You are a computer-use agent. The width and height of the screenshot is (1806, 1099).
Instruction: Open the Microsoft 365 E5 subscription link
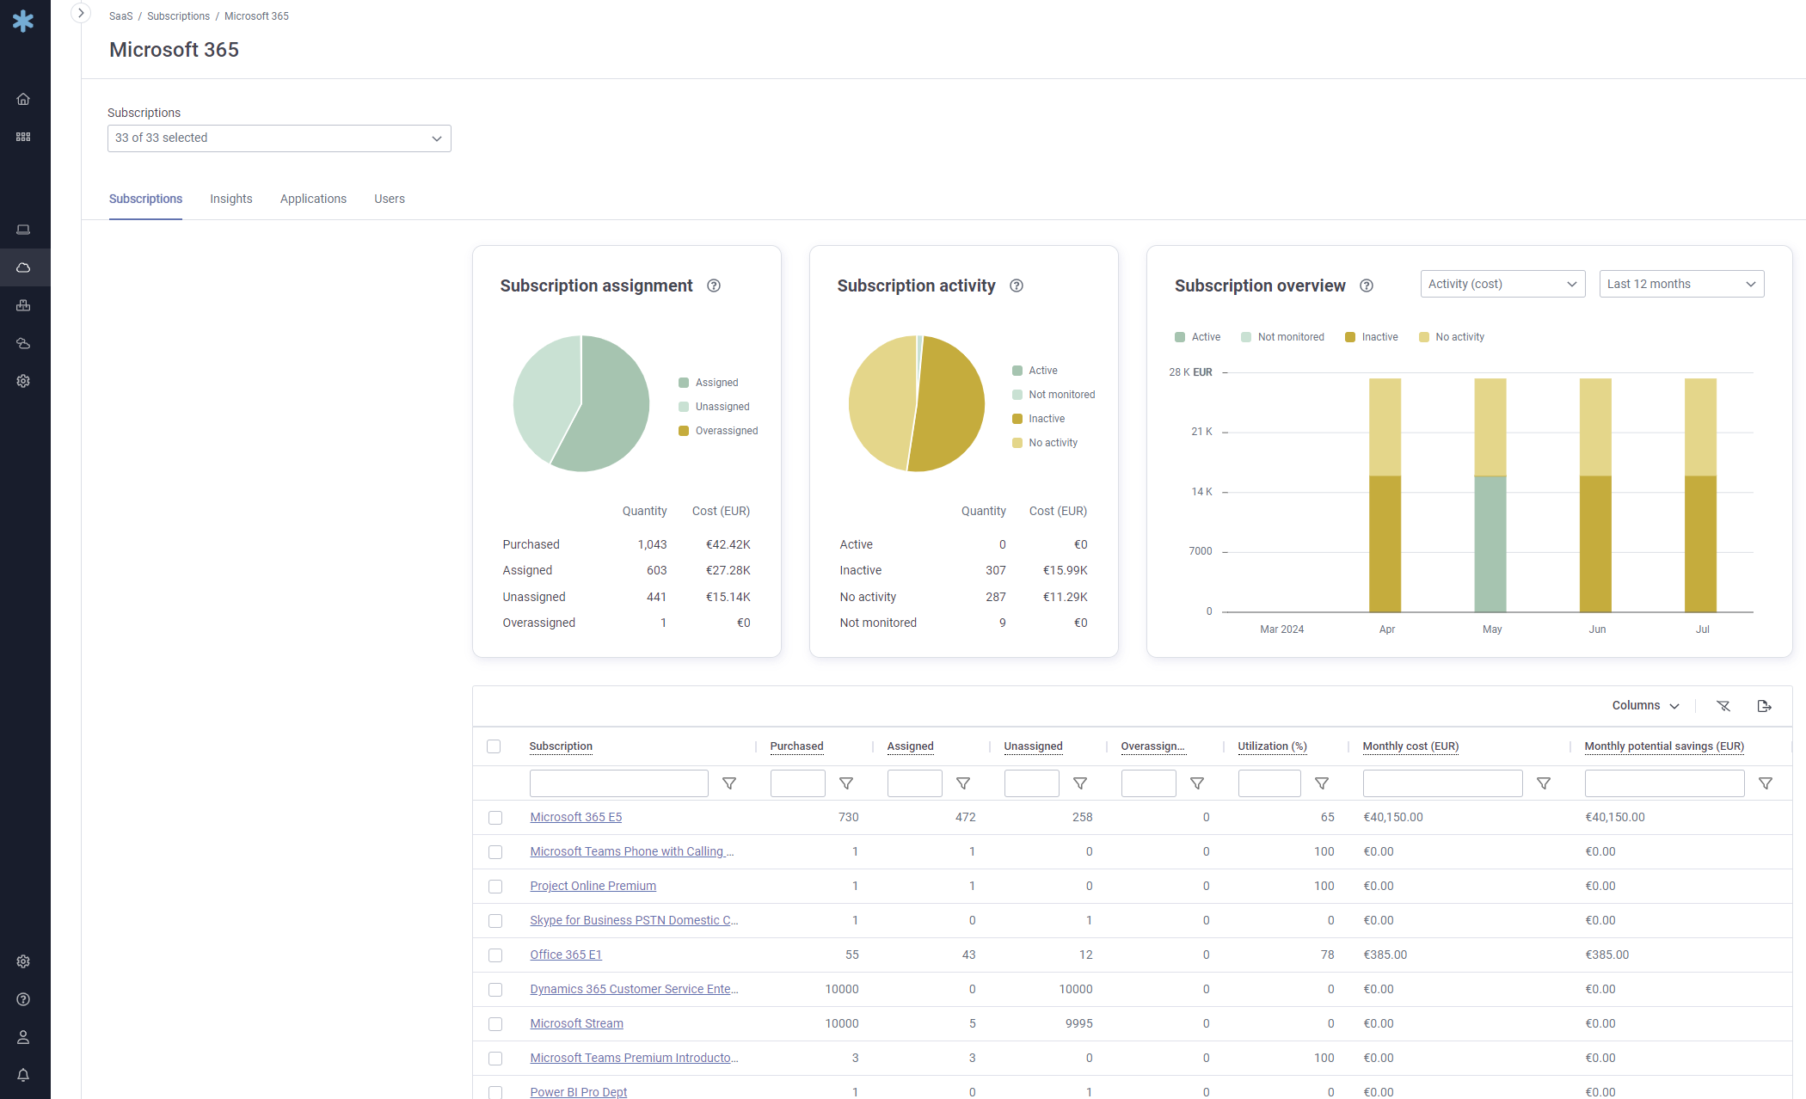(575, 817)
